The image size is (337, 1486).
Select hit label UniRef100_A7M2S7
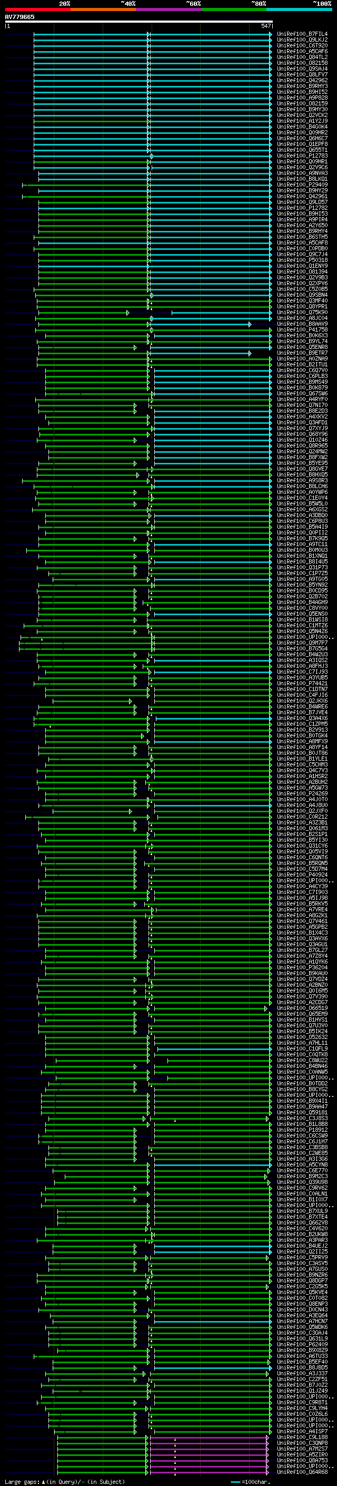(x=302, y=1449)
